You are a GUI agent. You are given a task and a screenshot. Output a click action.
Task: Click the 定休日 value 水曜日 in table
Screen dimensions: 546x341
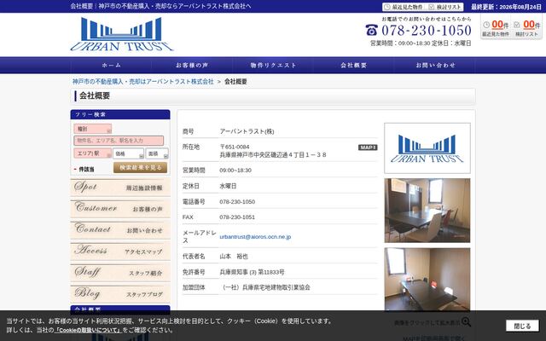[228, 186]
